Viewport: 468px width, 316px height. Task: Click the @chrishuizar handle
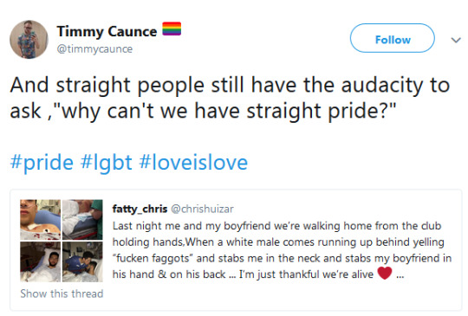pyautogui.click(x=202, y=209)
